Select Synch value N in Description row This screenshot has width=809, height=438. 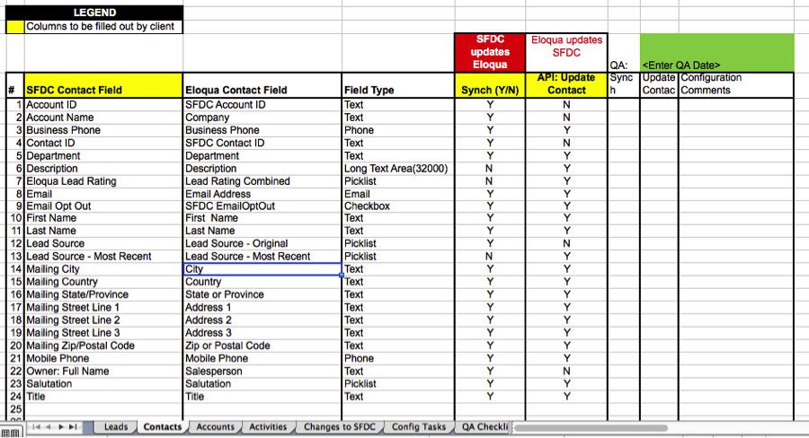490,169
